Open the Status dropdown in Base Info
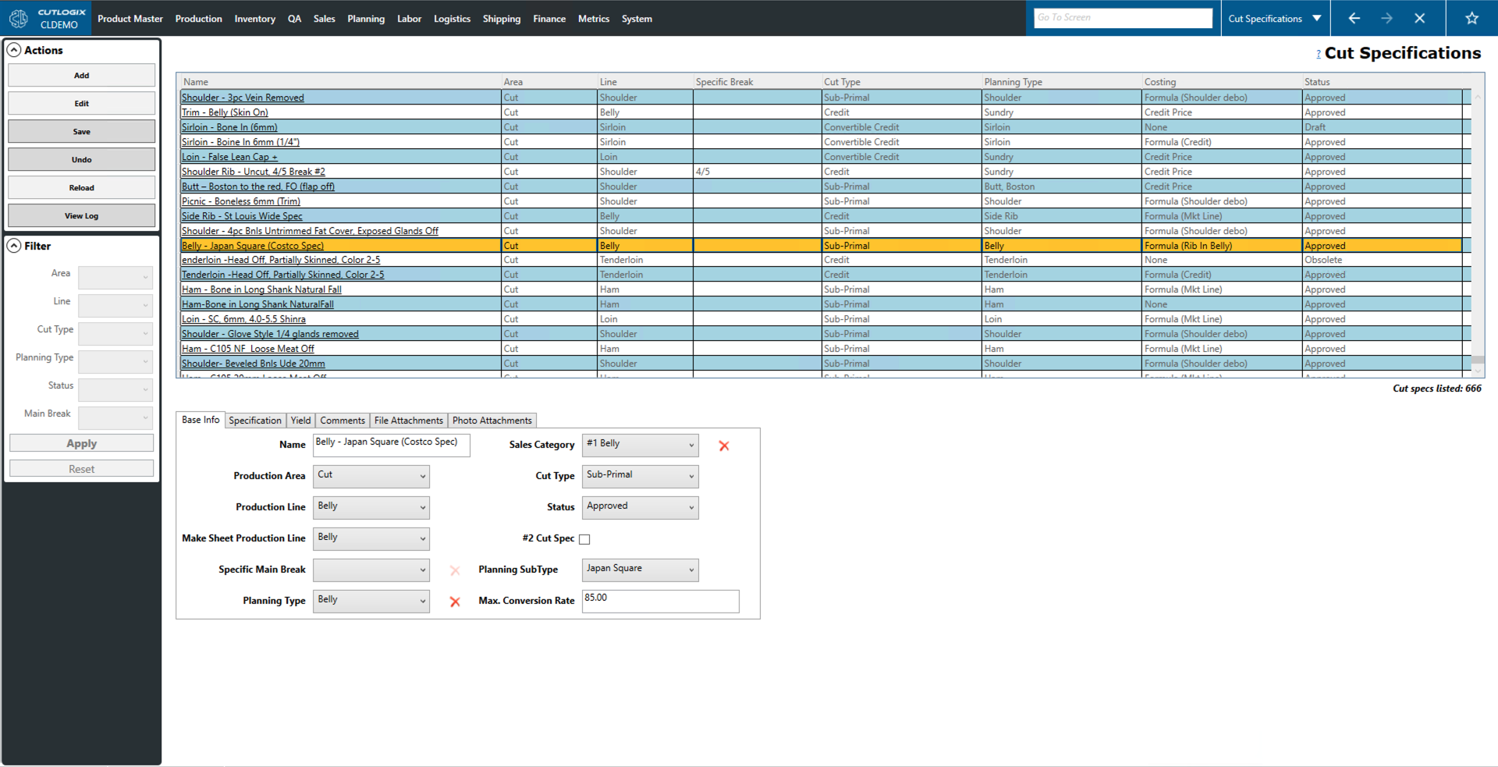The height and width of the screenshot is (767, 1498). [640, 507]
